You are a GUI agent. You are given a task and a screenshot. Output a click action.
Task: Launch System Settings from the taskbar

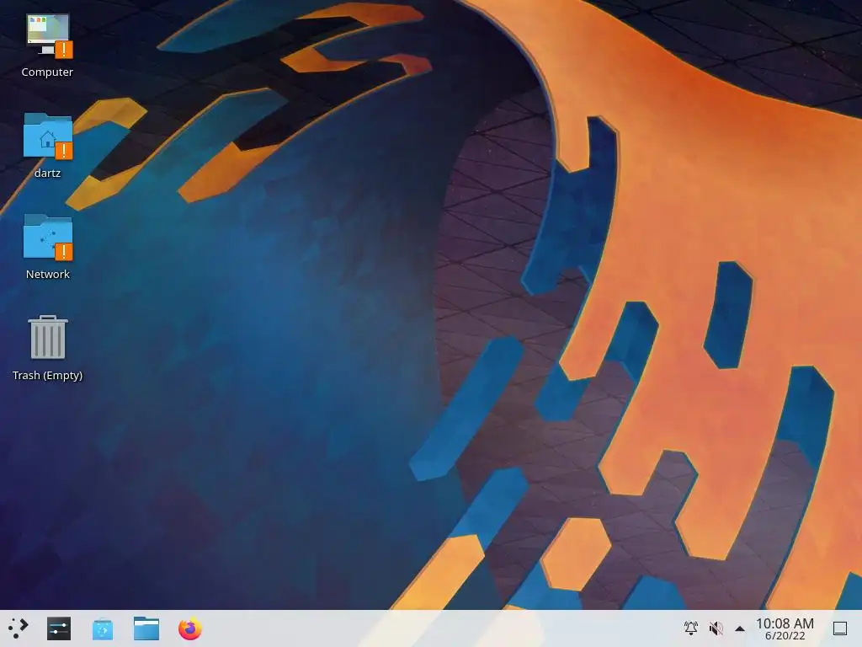[x=59, y=628]
